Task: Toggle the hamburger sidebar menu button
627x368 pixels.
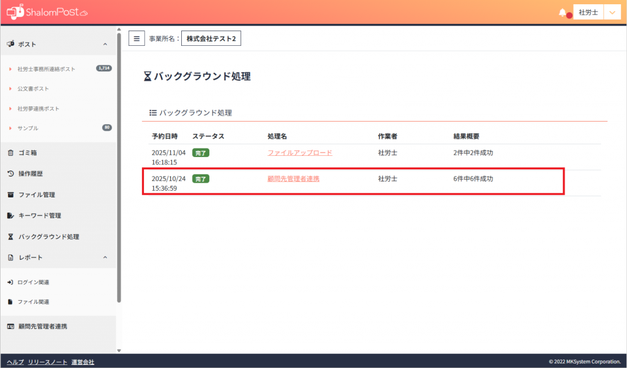Action: point(137,39)
